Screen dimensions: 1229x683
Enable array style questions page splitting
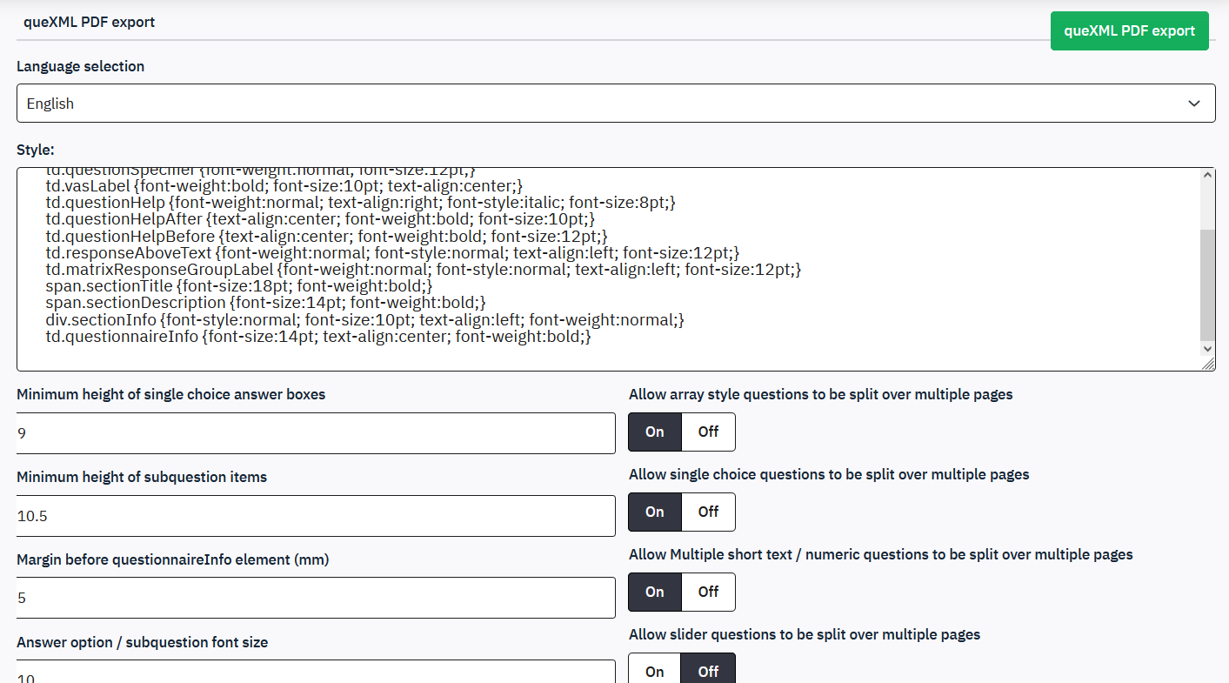[655, 432]
